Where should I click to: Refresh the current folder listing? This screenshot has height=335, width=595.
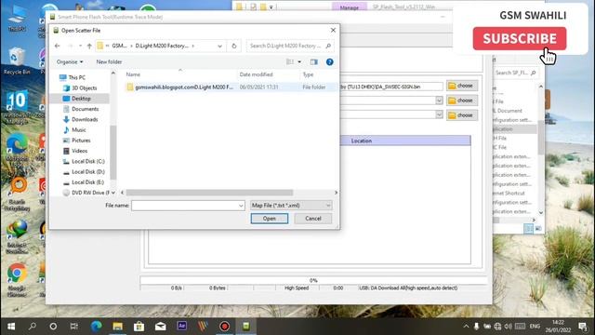[233, 46]
